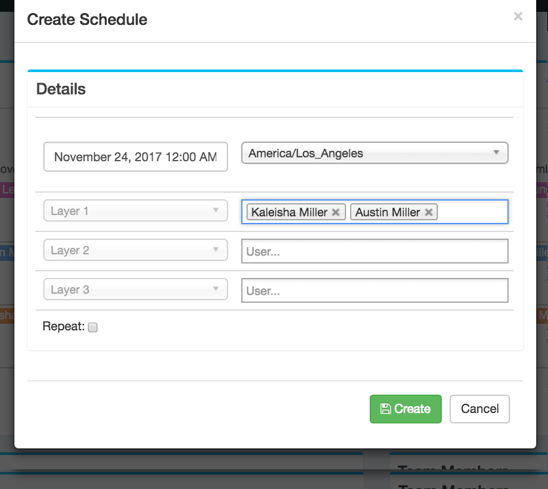The image size is (548, 489).
Task: Close the Create Schedule dialog with X
Action: [x=518, y=16]
